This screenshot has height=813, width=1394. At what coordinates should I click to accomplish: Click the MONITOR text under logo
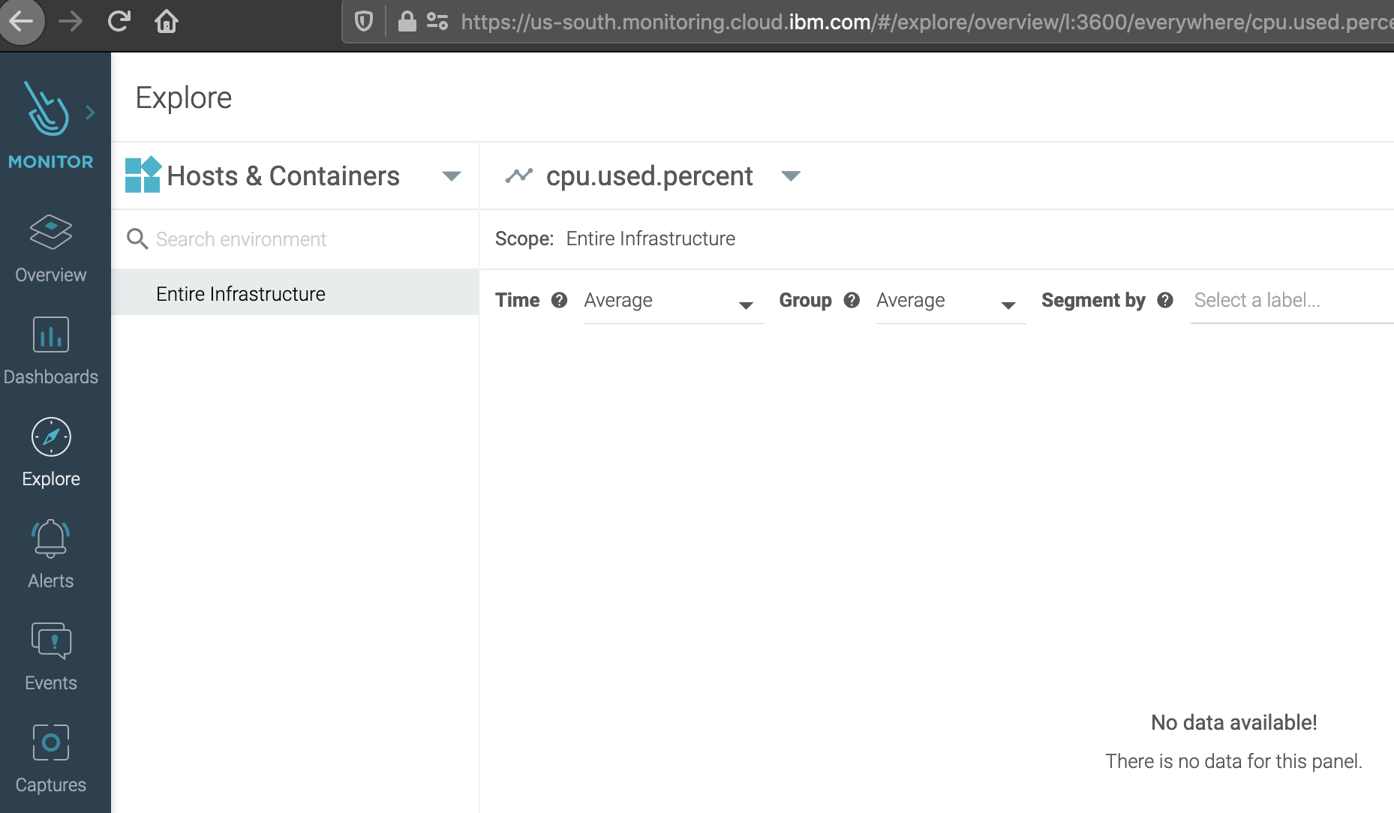(51, 161)
